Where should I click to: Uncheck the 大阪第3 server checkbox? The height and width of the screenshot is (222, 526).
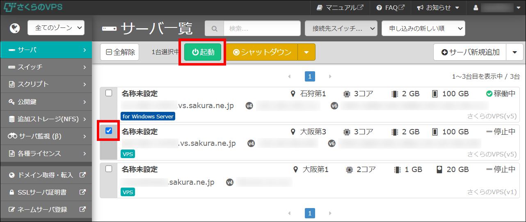(109, 131)
